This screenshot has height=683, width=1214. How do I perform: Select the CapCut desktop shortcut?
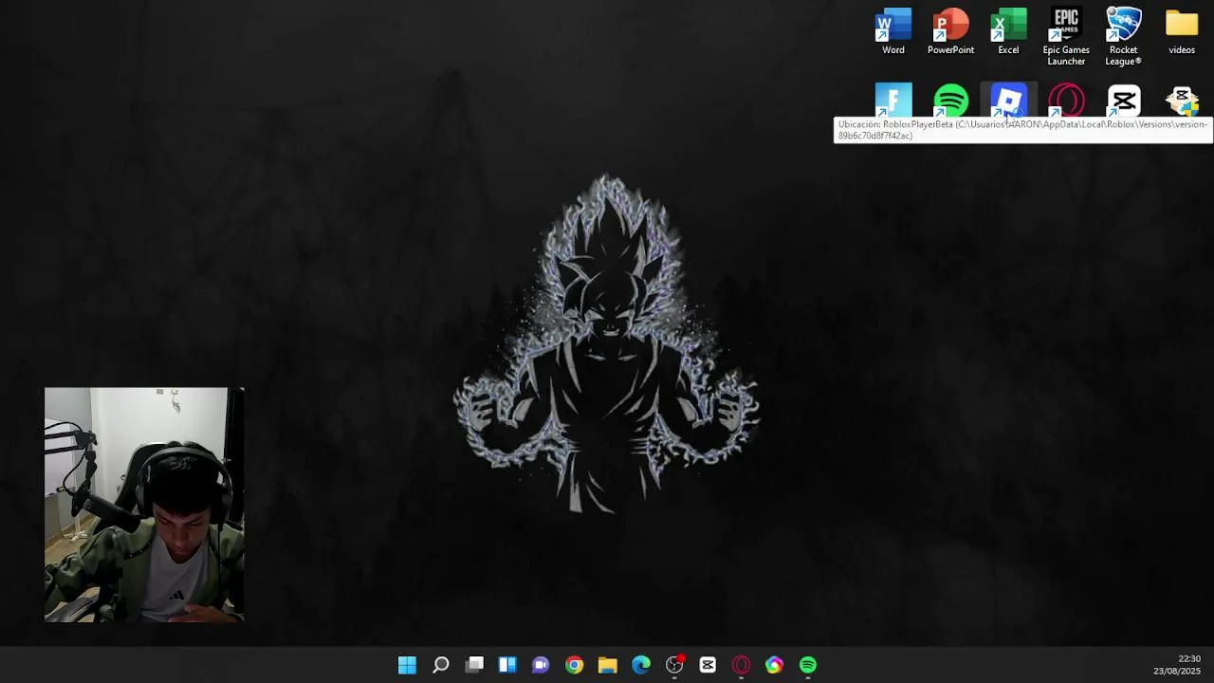1124,101
